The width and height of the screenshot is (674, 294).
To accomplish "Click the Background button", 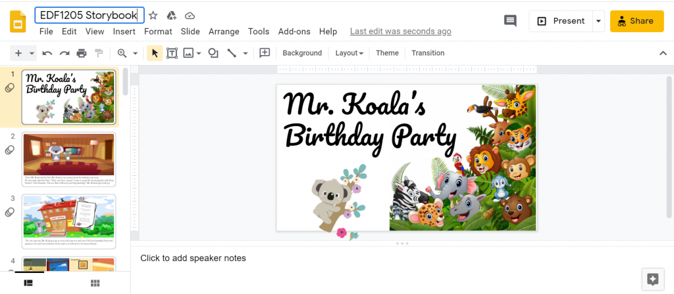I will (x=301, y=53).
